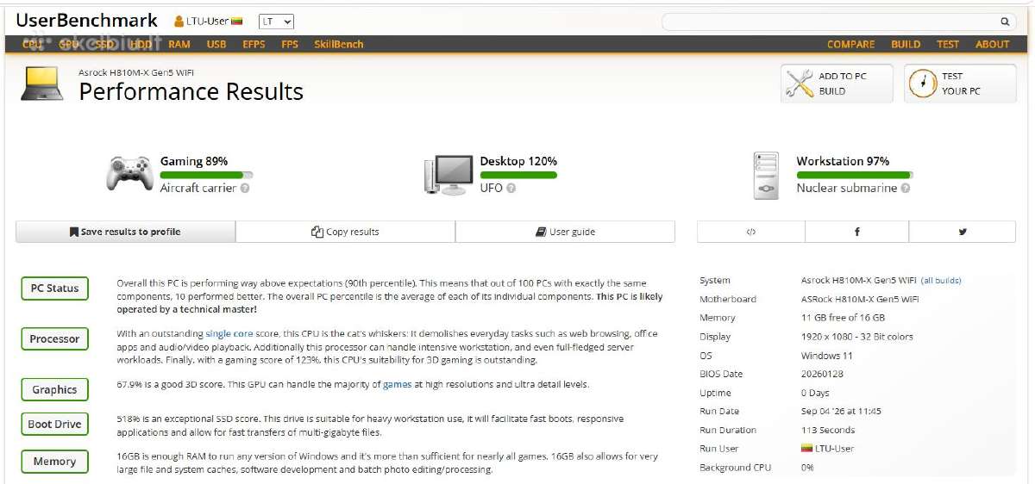The height and width of the screenshot is (484, 1035).
Task: Click the Gaming 89% progress bar
Action: [x=206, y=175]
